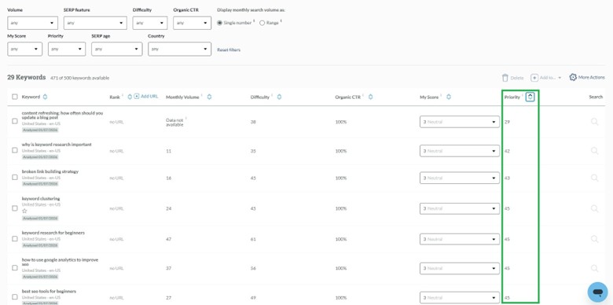Open the My Score filter dropdown

(24, 50)
